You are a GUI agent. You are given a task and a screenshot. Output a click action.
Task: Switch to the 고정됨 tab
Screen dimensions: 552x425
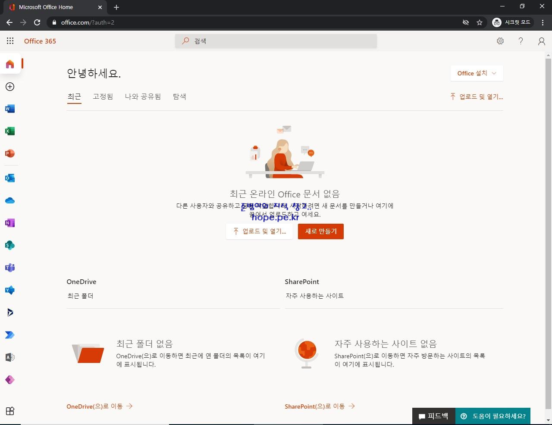[x=103, y=97]
